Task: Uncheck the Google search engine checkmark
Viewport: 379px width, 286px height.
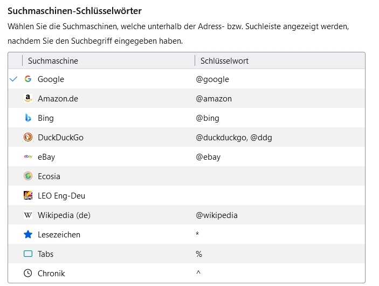Action: 14,79
